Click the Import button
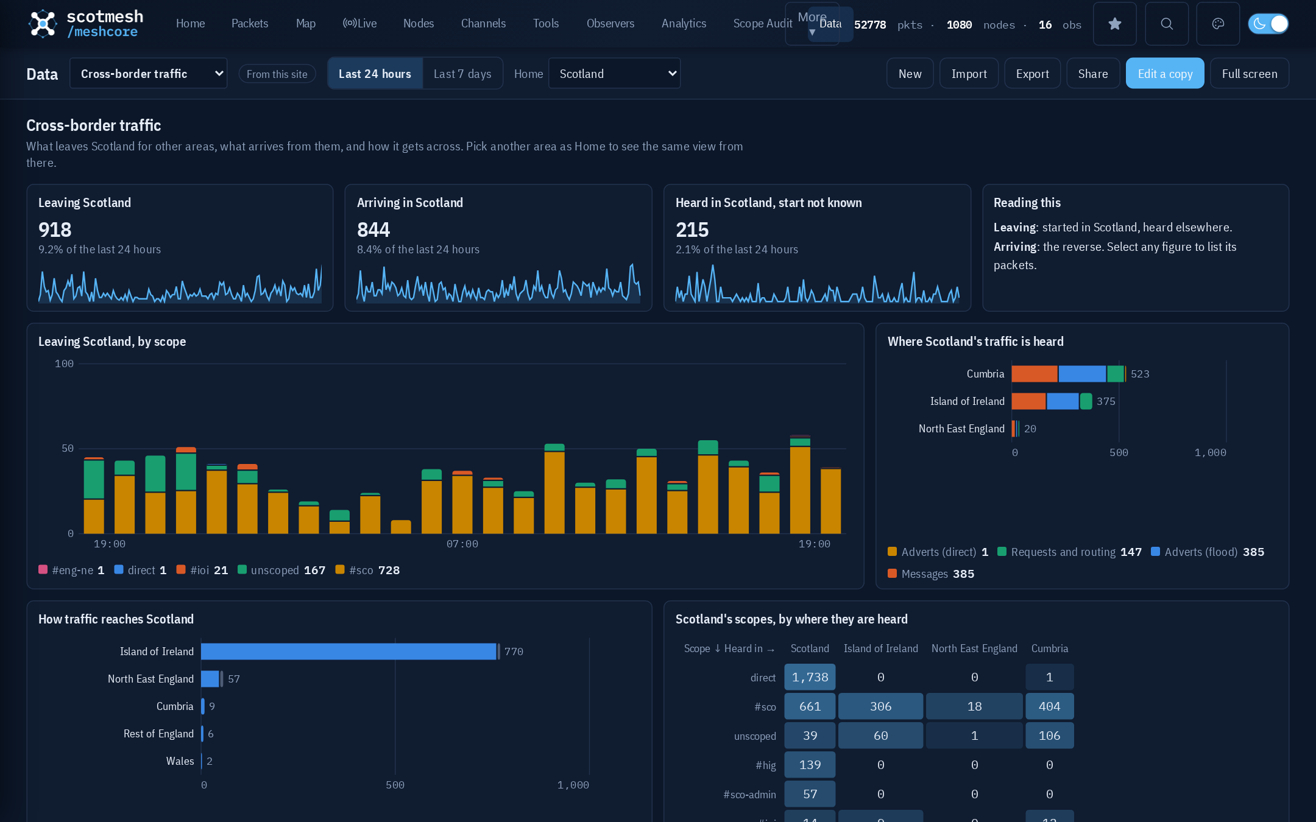The height and width of the screenshot is (822, 1316). [969, 74]
